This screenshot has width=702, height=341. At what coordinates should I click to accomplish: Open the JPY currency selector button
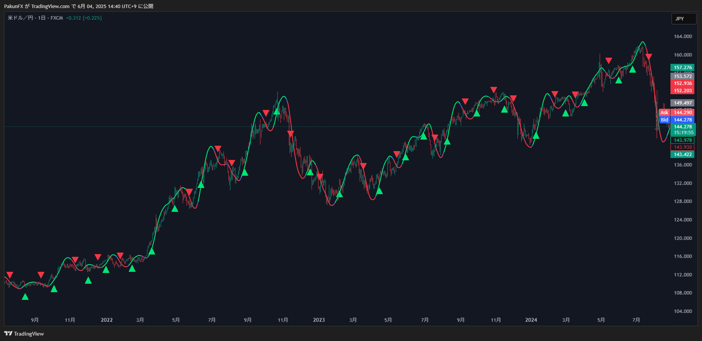pyautogui.click(x=684, y=18)
